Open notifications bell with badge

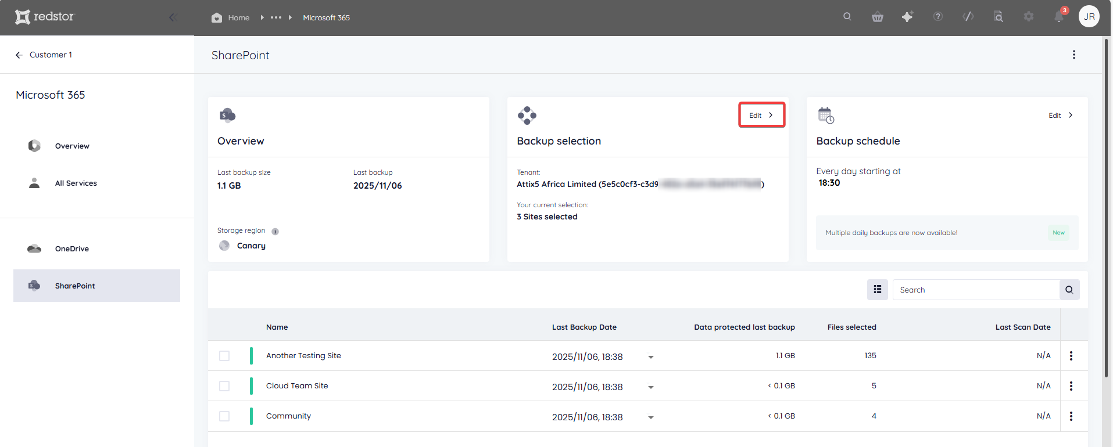1059,16
